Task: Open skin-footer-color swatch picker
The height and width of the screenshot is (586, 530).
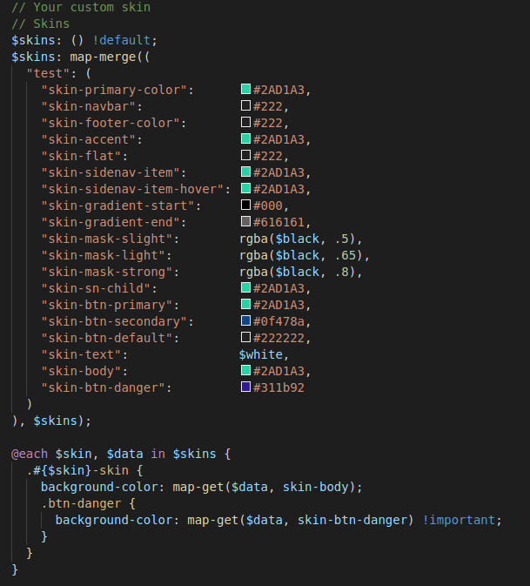Action: point(245,122)
